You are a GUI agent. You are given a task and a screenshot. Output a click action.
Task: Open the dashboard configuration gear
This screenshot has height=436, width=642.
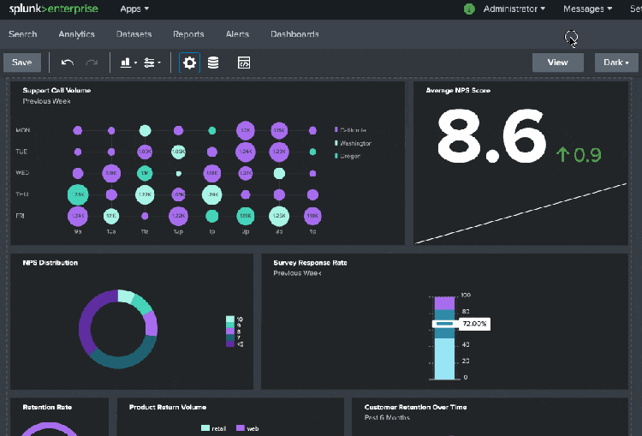pyautogui.click(x=189, y=63)
